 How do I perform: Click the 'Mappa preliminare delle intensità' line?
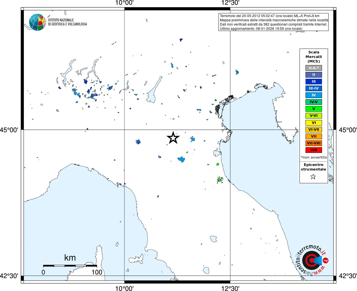274,20
